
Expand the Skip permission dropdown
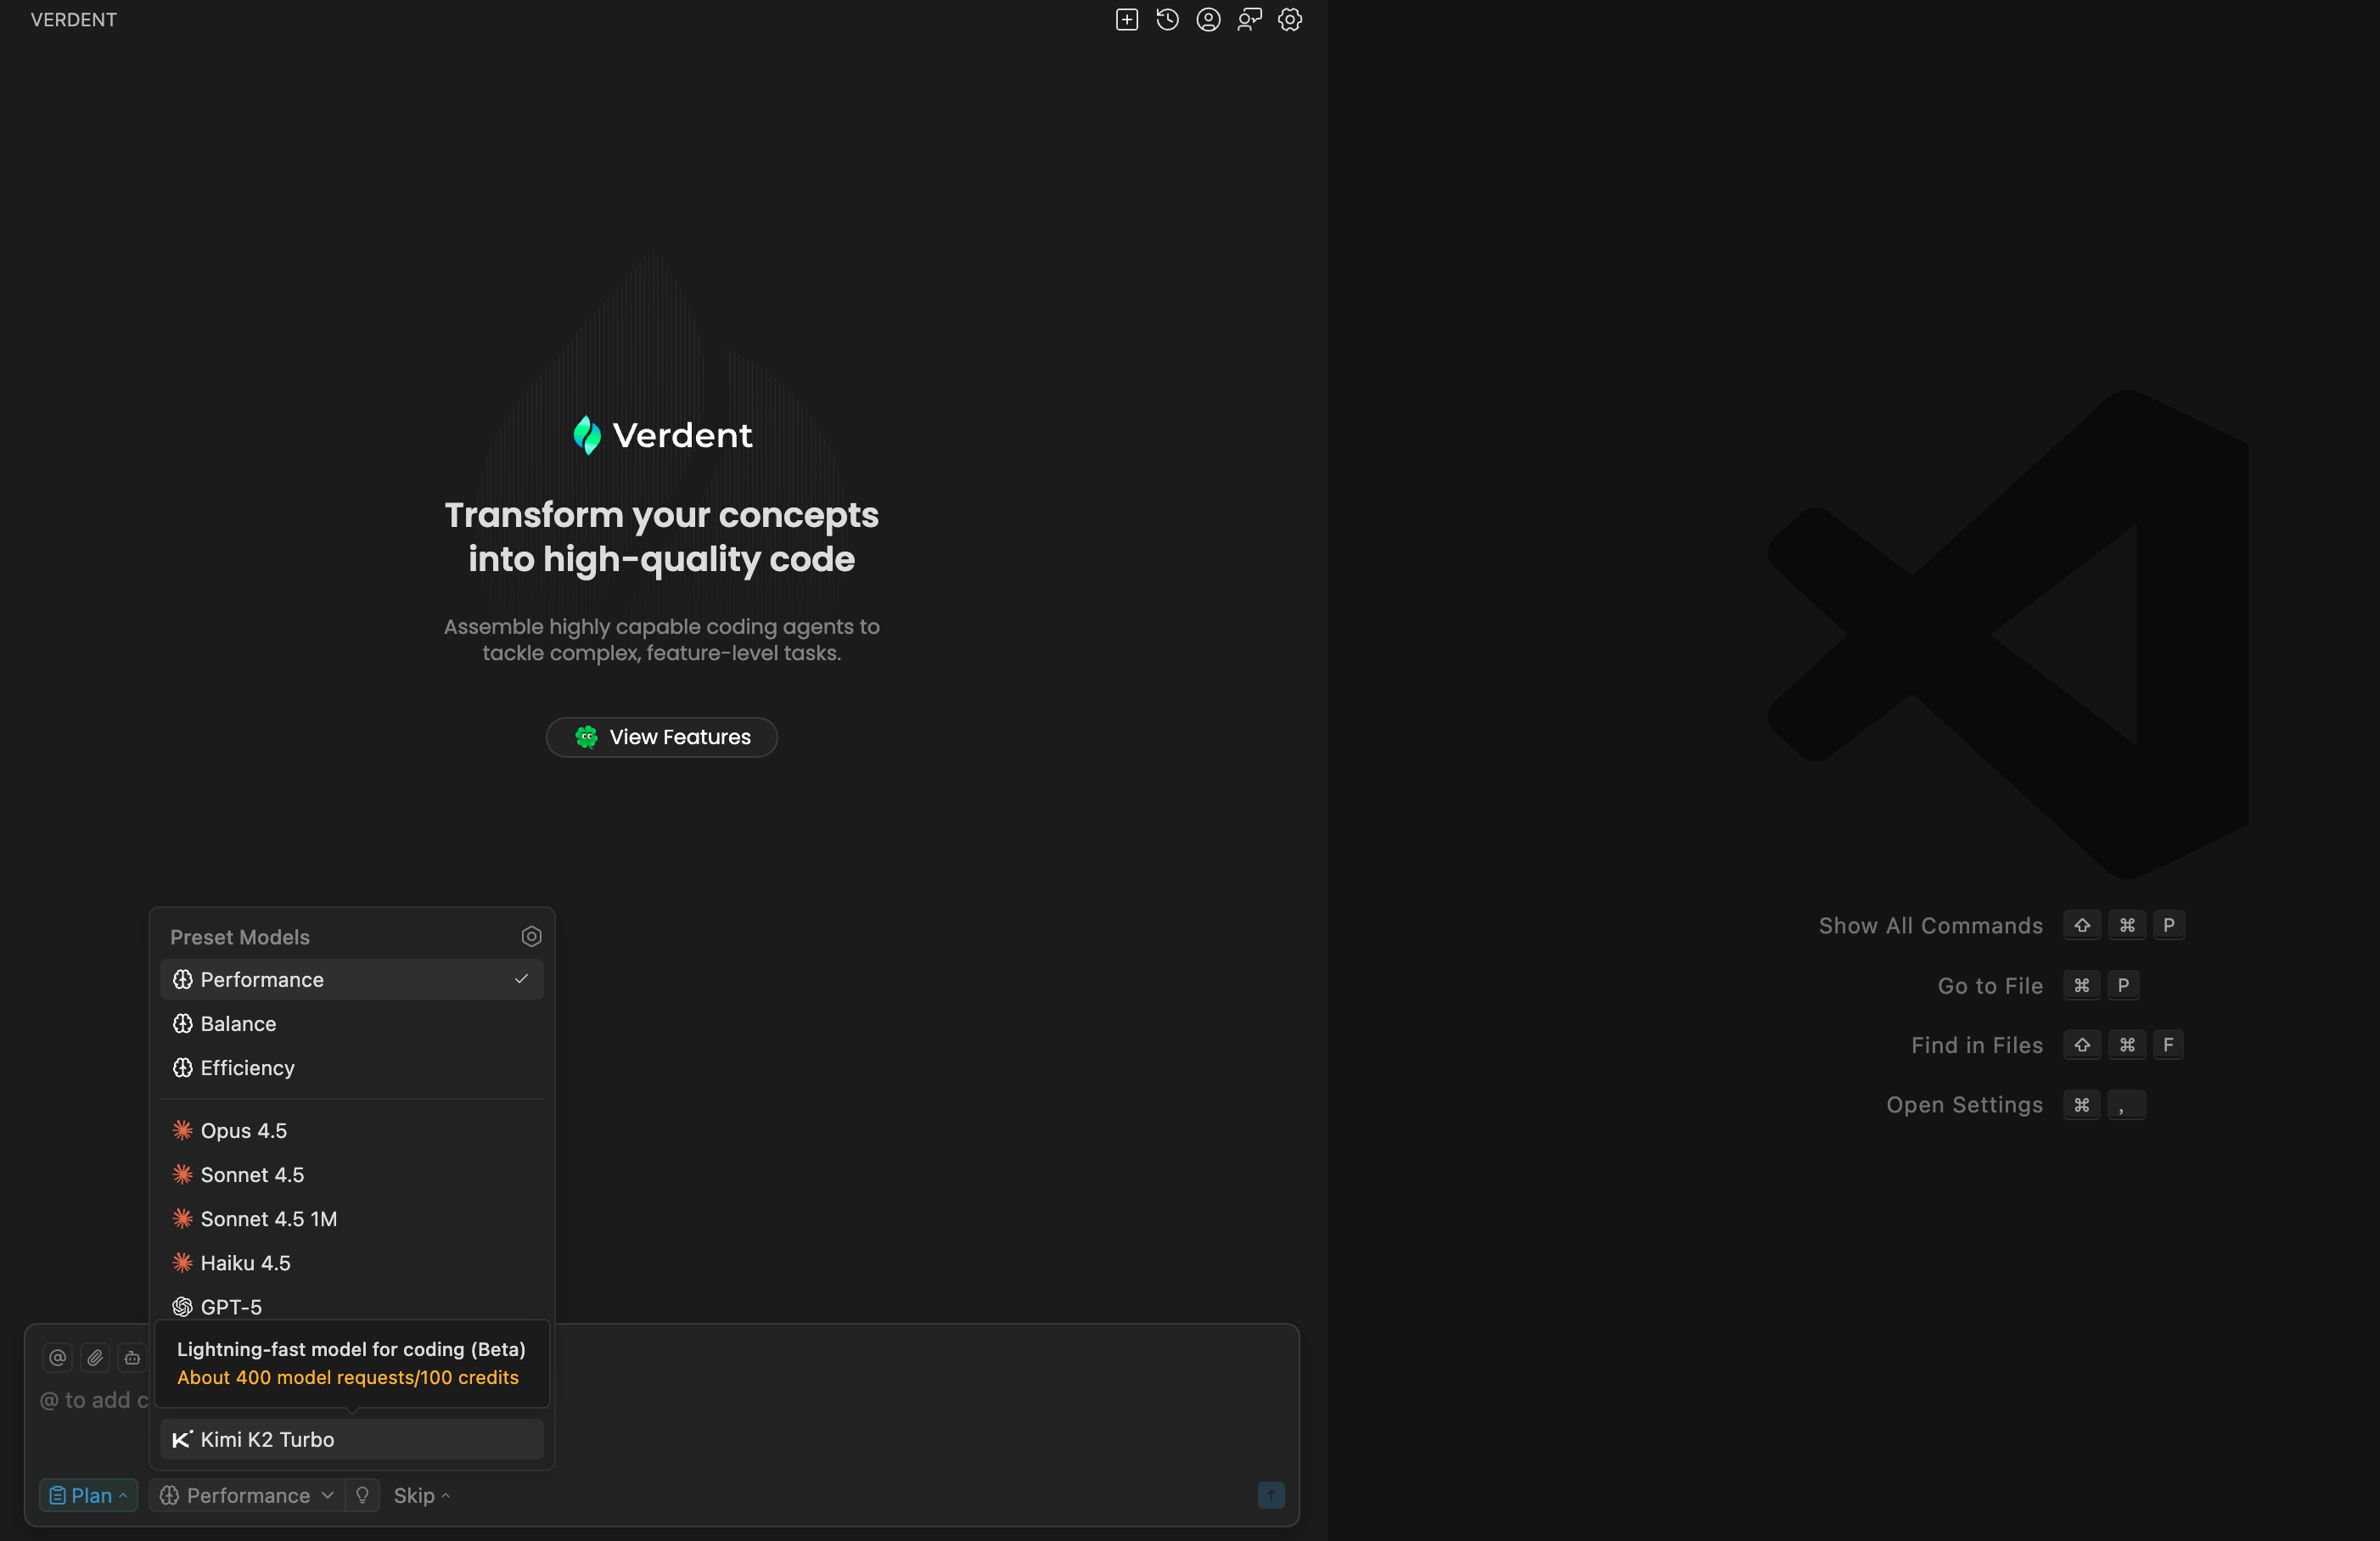(421, 1495)
